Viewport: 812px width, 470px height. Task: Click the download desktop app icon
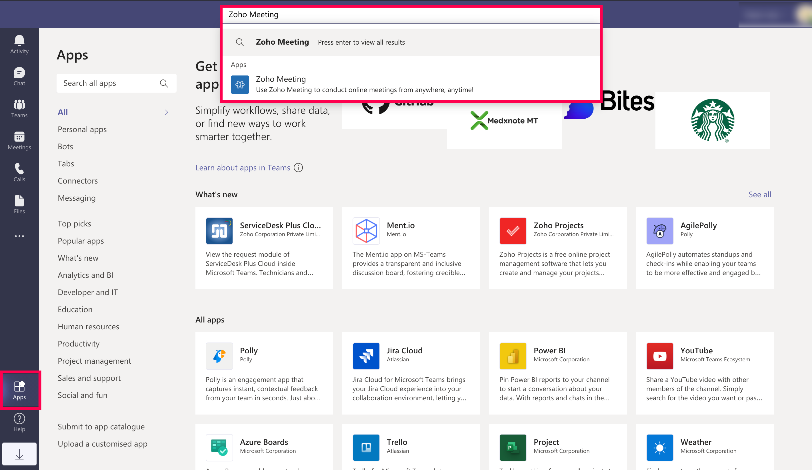(x=19, y=454)
